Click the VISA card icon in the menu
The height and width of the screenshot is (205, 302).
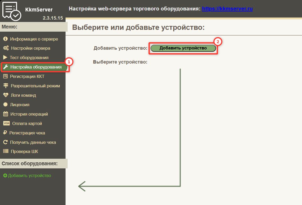(7, 123)
